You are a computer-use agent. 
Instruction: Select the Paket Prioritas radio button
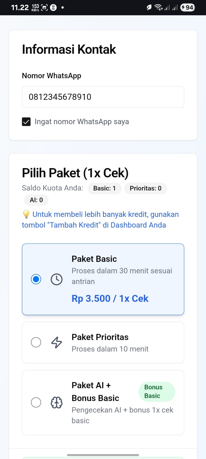pyautogui.click(x=36, y=342)
